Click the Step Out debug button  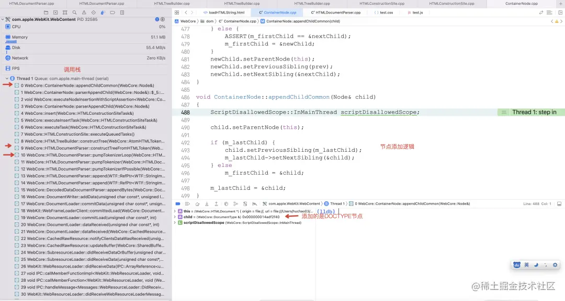point(216,203)
